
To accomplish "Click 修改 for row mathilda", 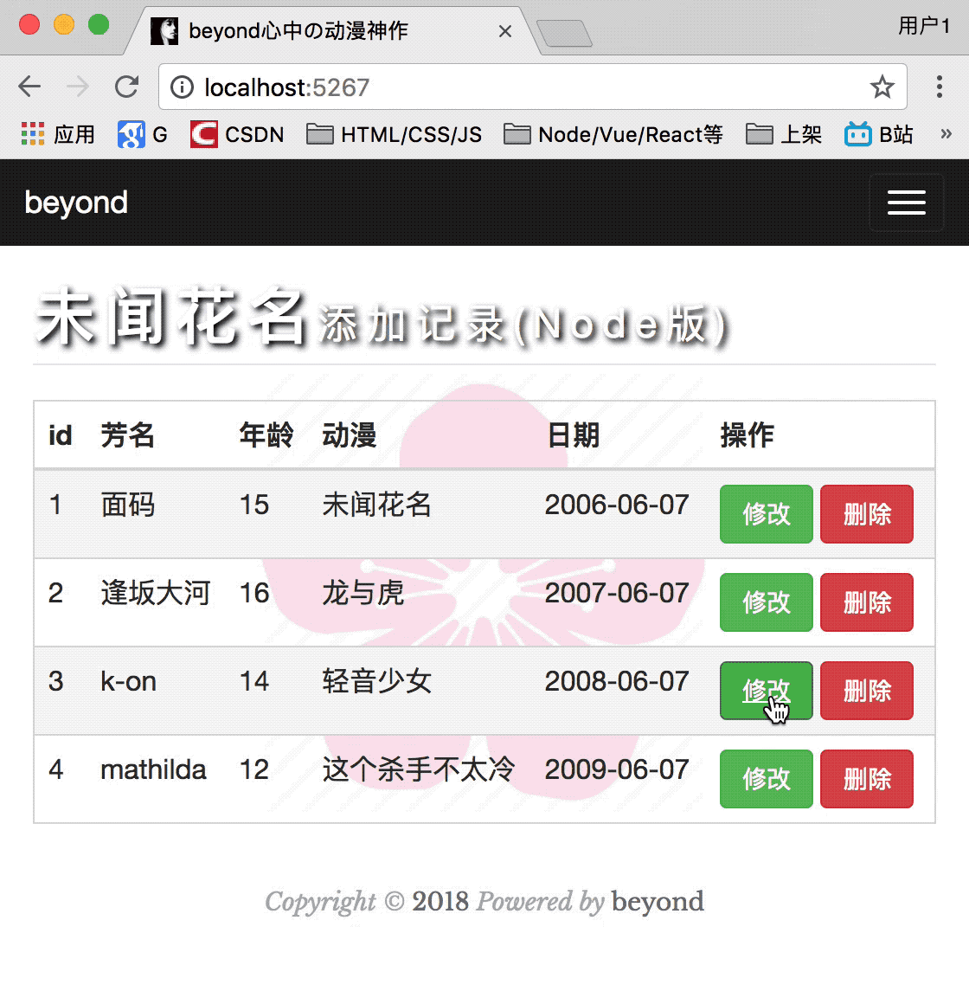I will (766, 779).
